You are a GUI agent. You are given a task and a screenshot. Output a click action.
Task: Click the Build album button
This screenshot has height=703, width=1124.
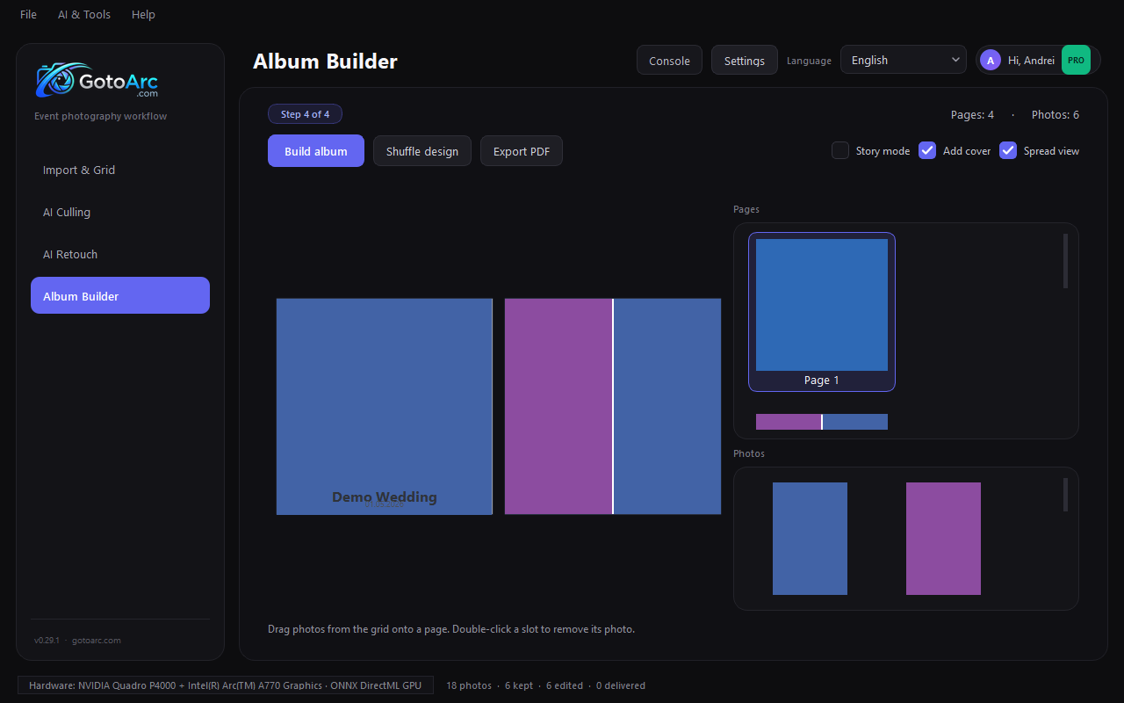pyautogui.click(x=316, y=151)
